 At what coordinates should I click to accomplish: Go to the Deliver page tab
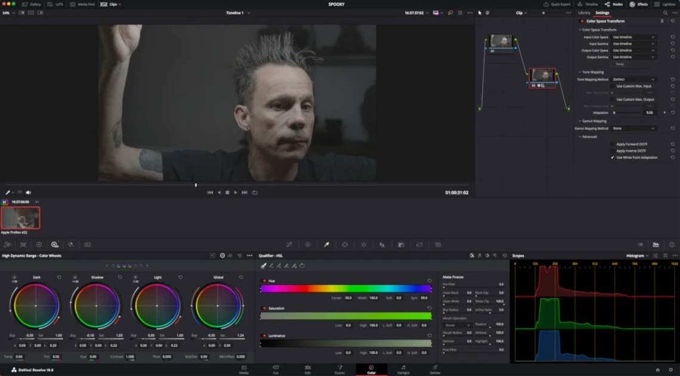click(435, 369)
